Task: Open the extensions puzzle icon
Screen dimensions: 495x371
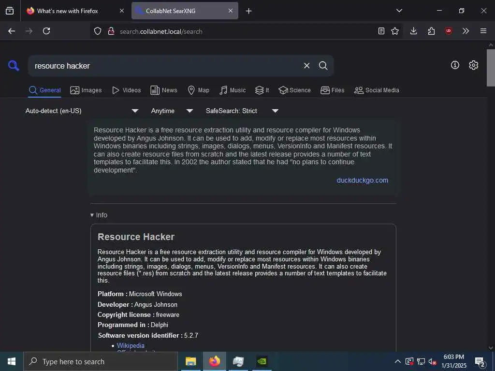Action: [x=431, y=31]
